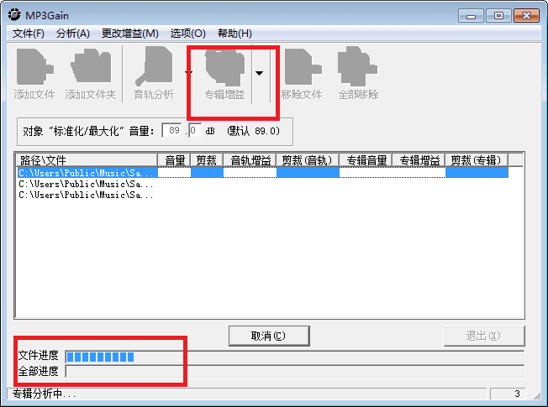Click the 专辑音量 column header
This screenshot has height=407, width=548.
tap(366, 160)
